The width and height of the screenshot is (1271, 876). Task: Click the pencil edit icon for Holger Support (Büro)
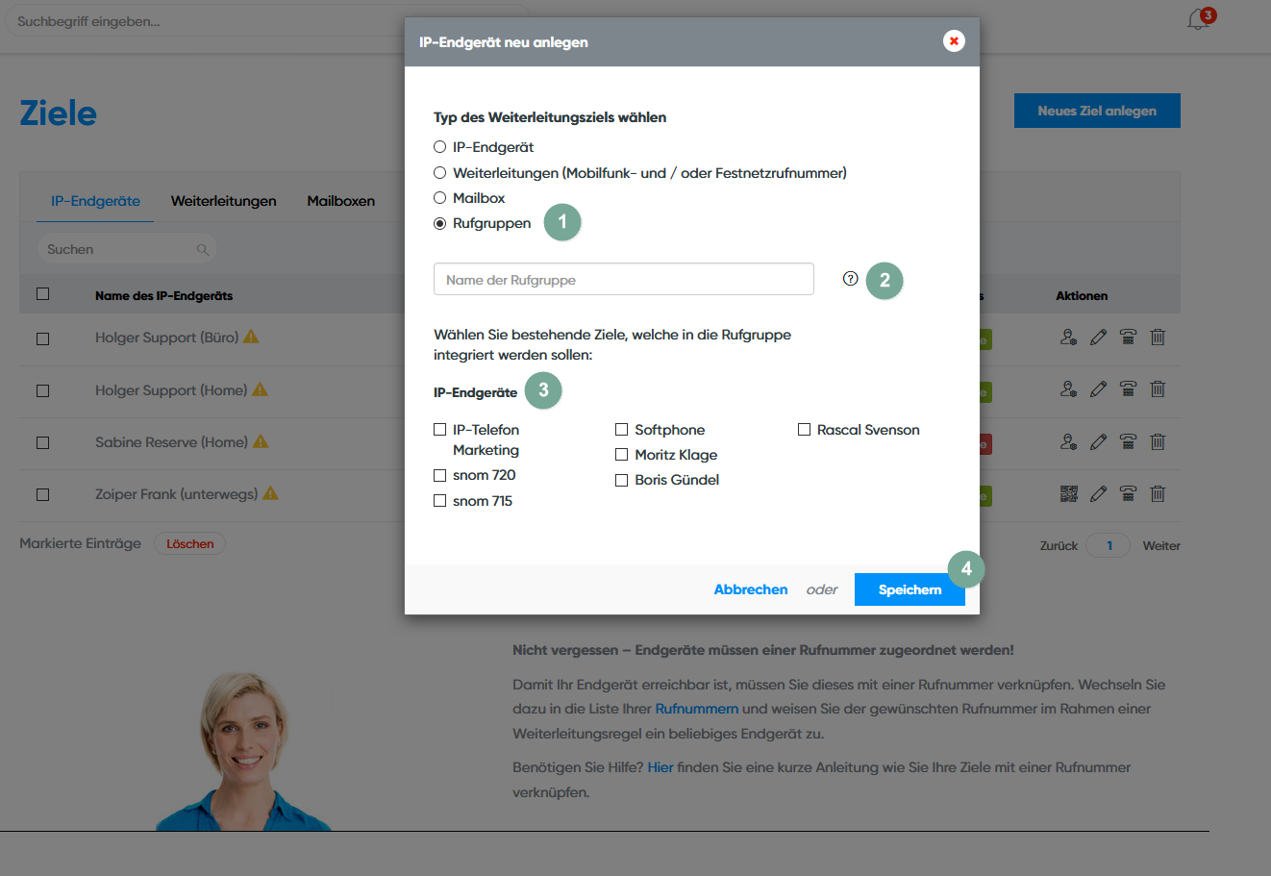tap(1098, 338)
